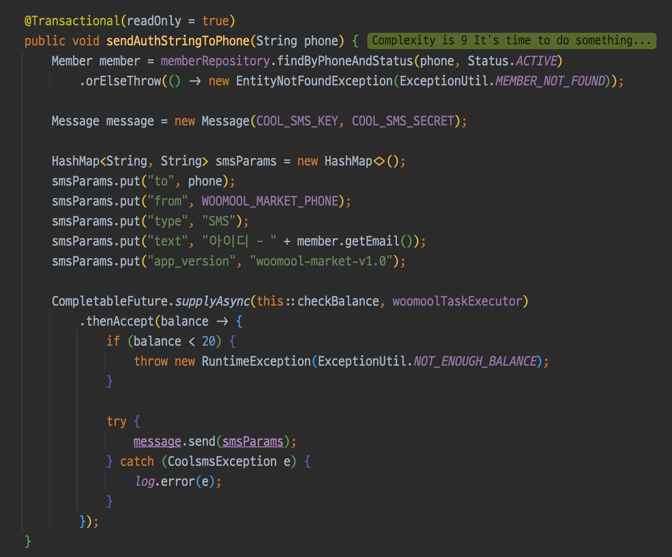This screenshot has width=672, height=557.
Task: Click the orElseThrow method call
Action: click(123, 81)
